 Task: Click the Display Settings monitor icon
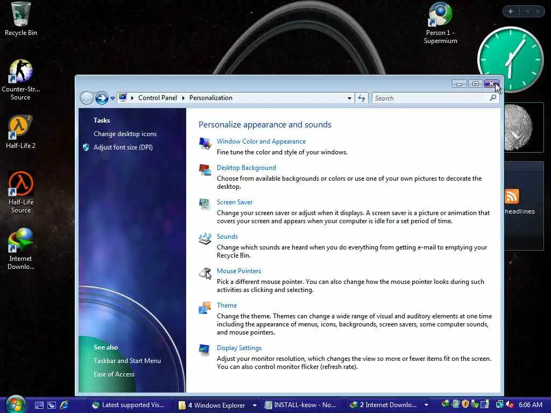[205, 350]
